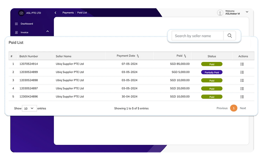Click the ASL PTE LTD camera logo

(x=21, y=13)
